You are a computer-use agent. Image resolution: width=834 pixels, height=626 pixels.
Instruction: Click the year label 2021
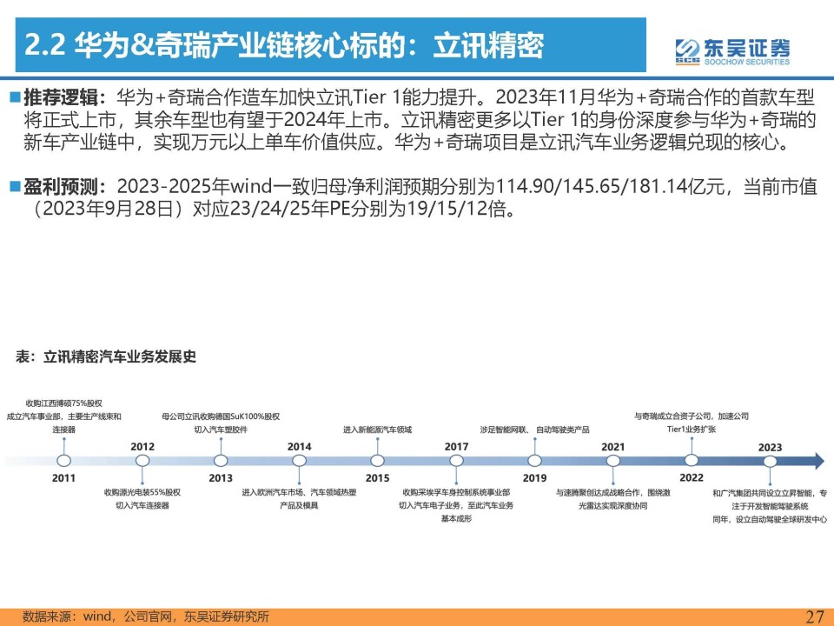(612, 447)
